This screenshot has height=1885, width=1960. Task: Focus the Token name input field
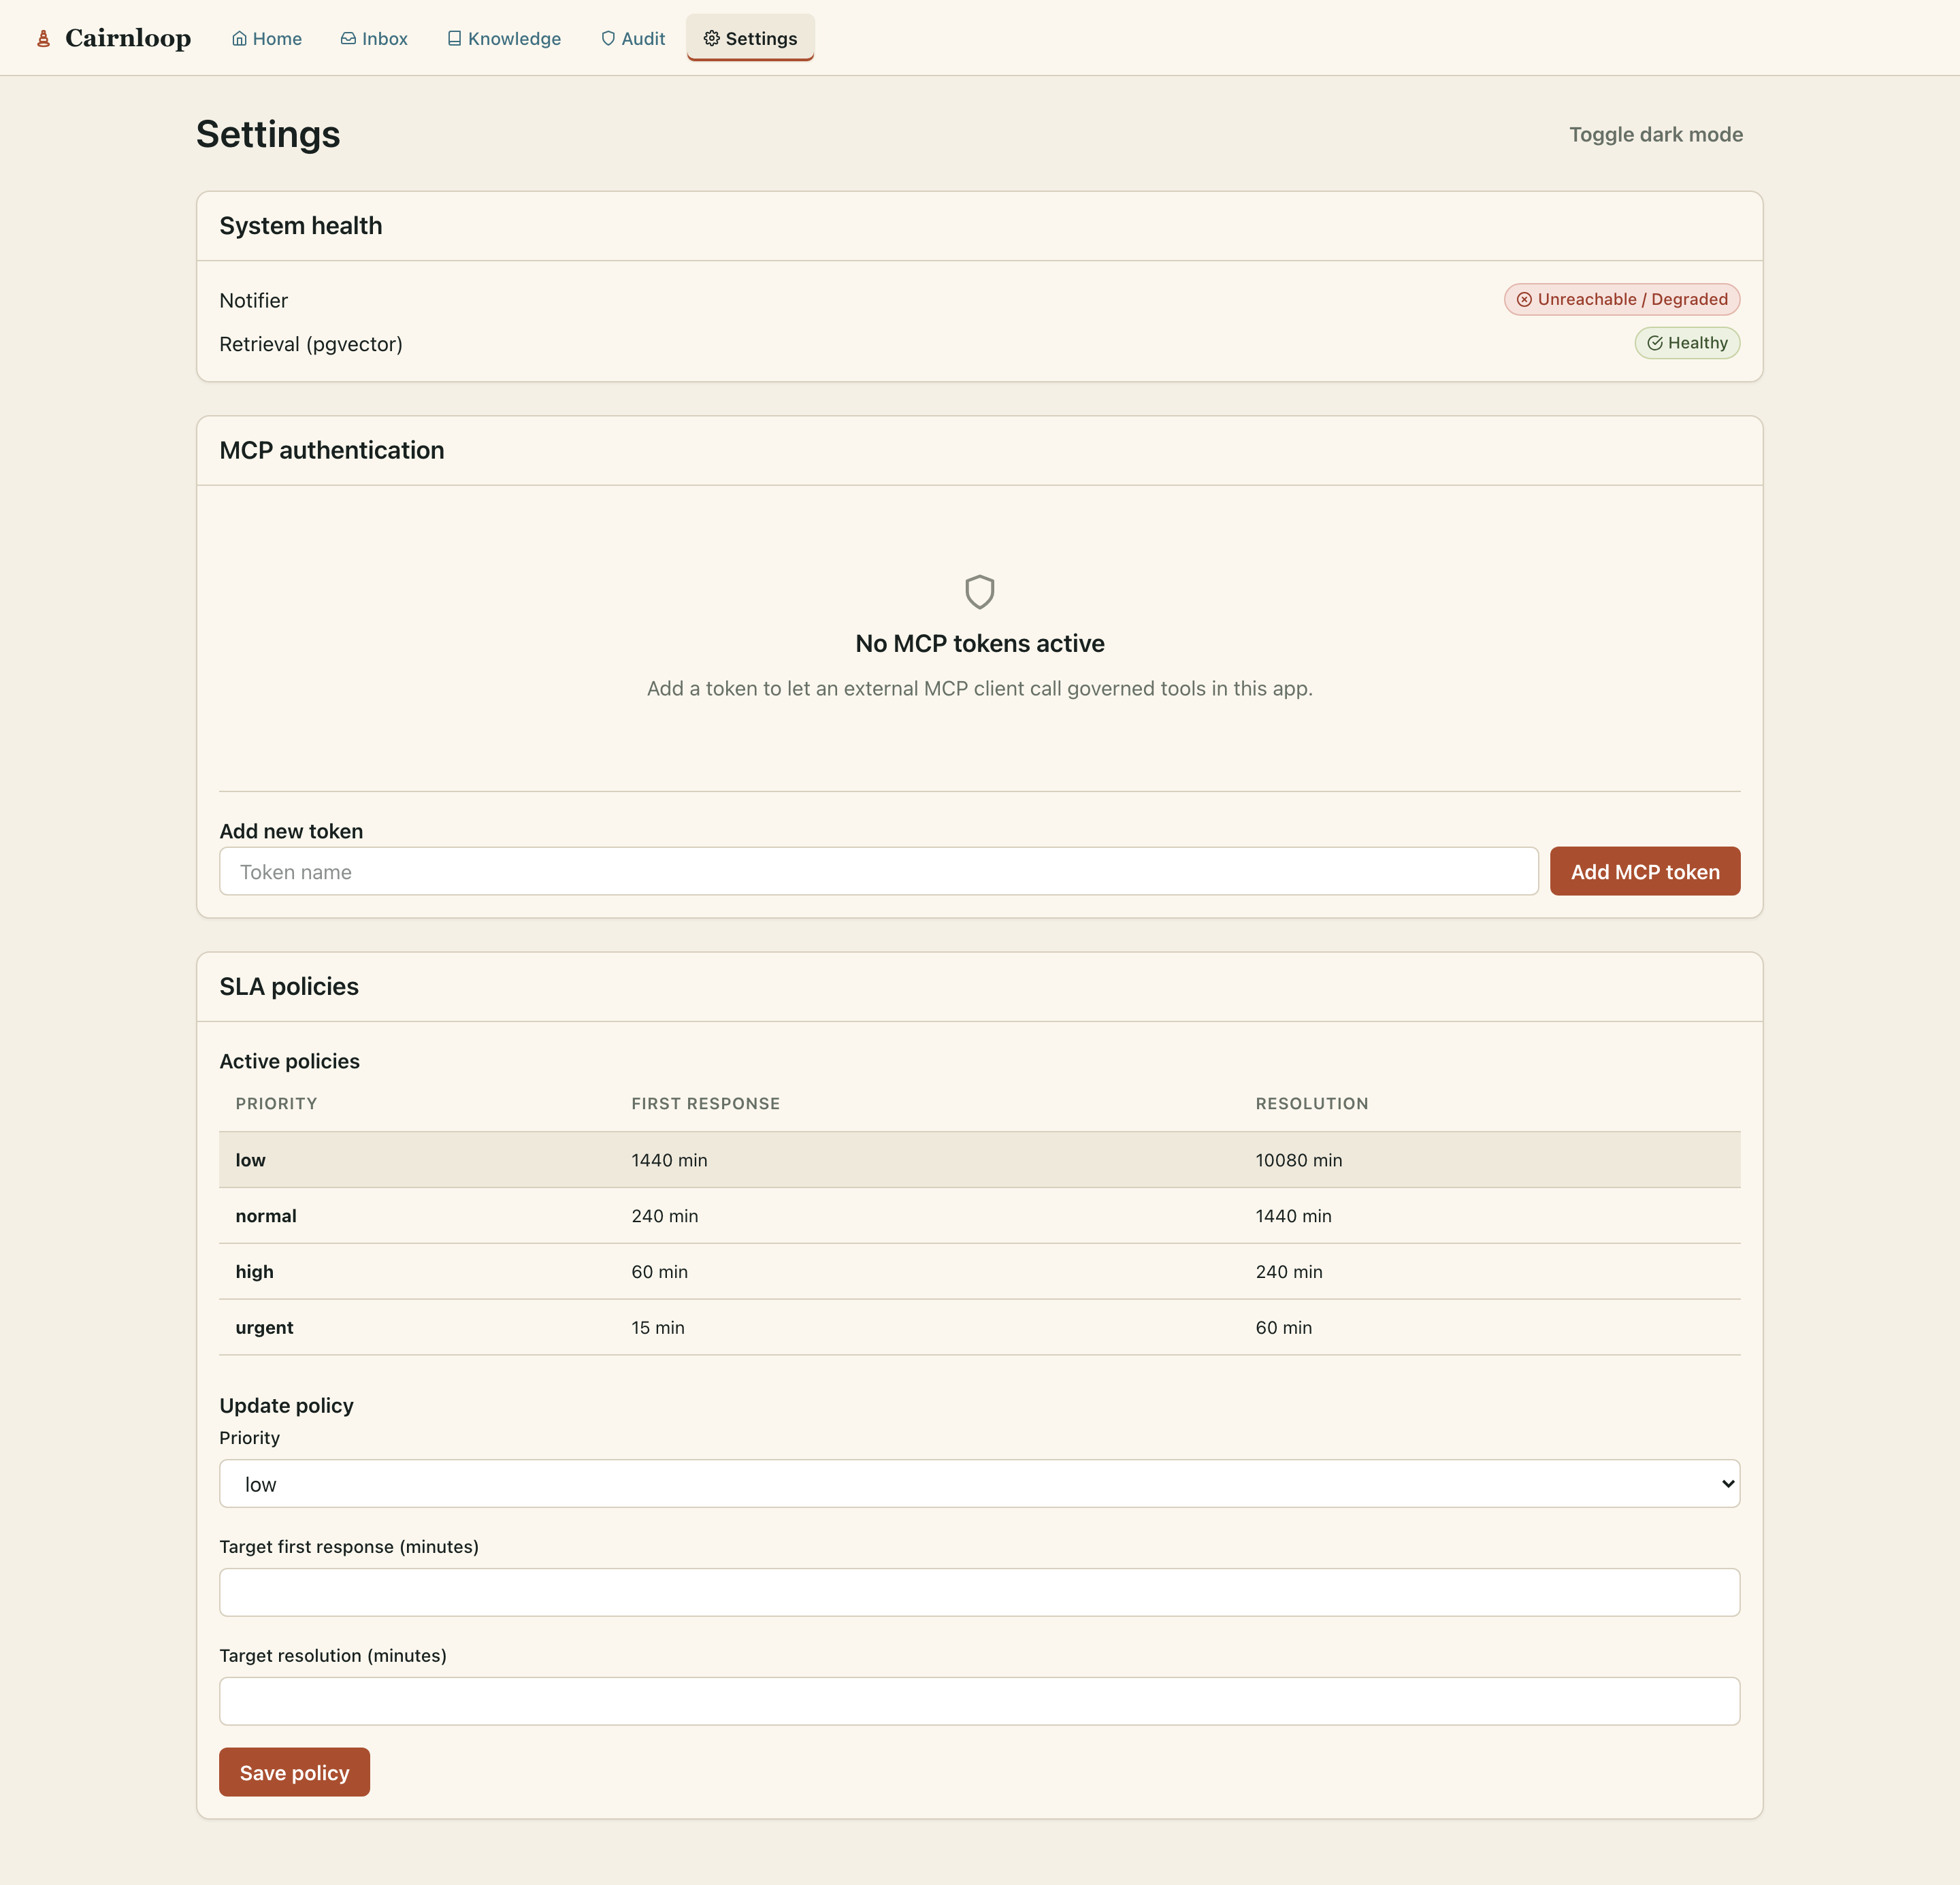(x=878, y=871)
